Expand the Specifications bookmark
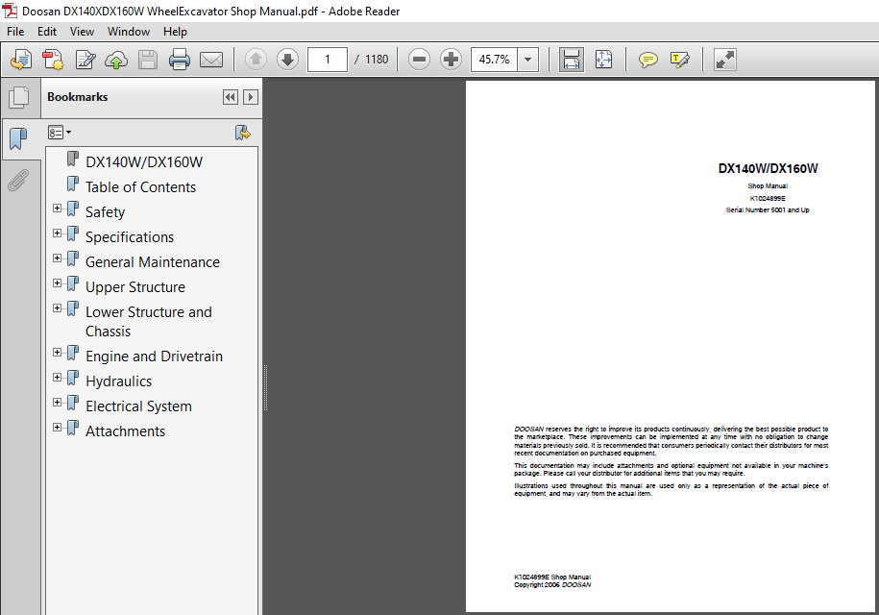879x615 pixels. click(58, 233)
